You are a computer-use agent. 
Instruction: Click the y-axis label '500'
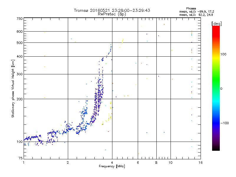tap(19, 43)
